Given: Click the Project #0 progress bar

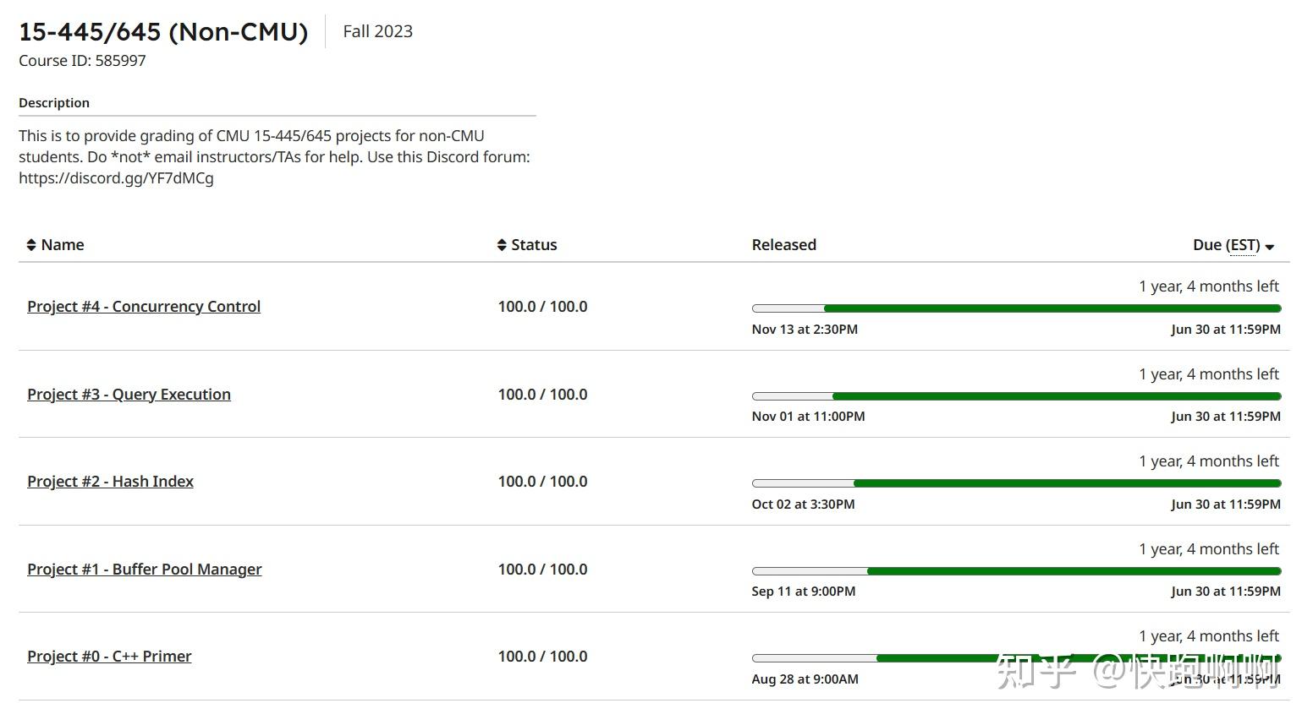Looking at the screenshot, I should tap(1015, 657).
